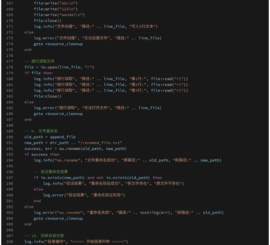
Task: Click the file:write("abc\n") statement
Action: click(x=56, y=3)
